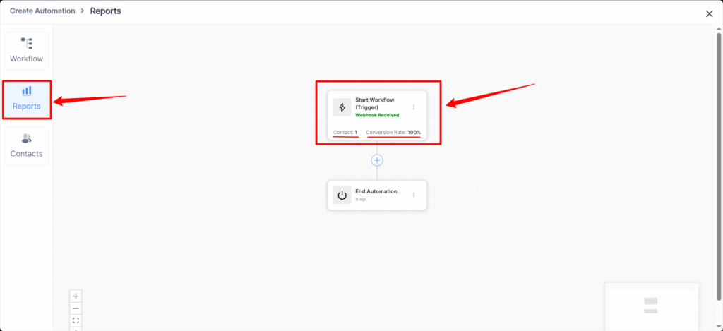
Task: Click the minimap preview panel
Action: click(651, 306)
